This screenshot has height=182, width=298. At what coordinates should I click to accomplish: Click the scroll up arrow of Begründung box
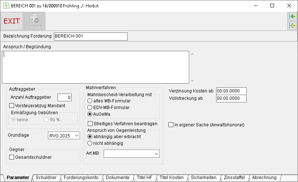coord(192,54)
